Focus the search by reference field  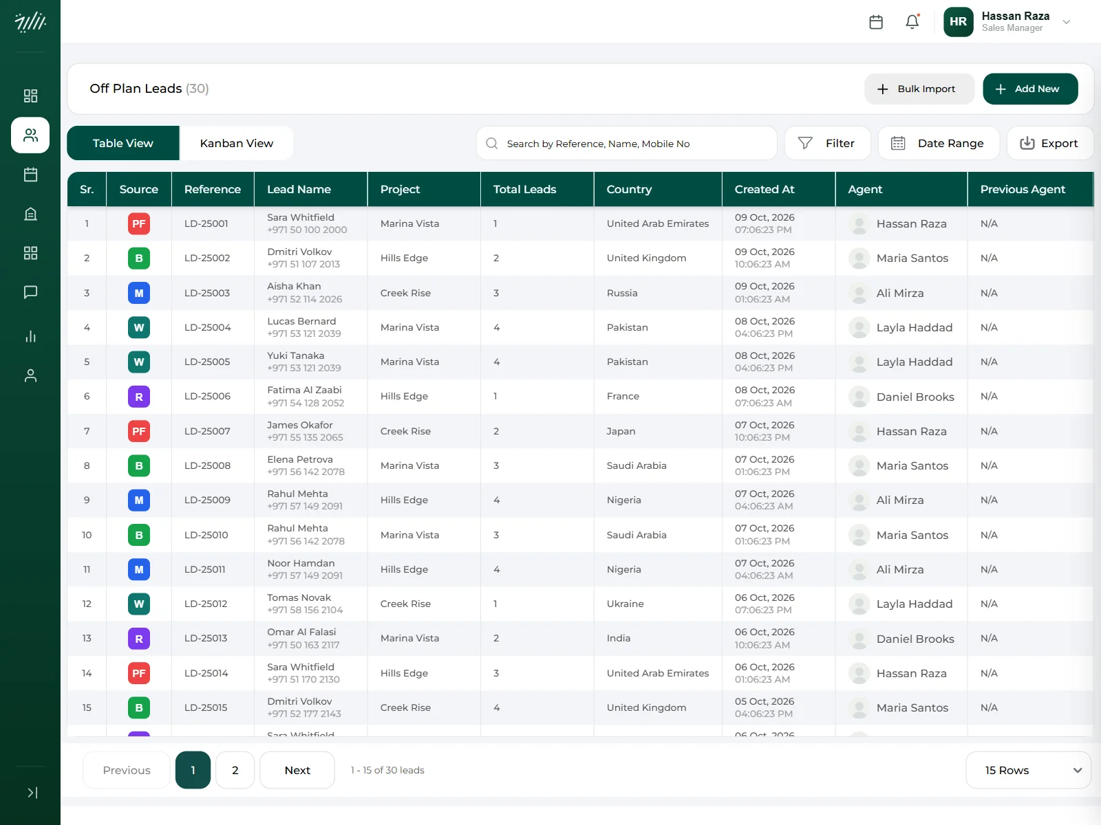coord(626,143)
